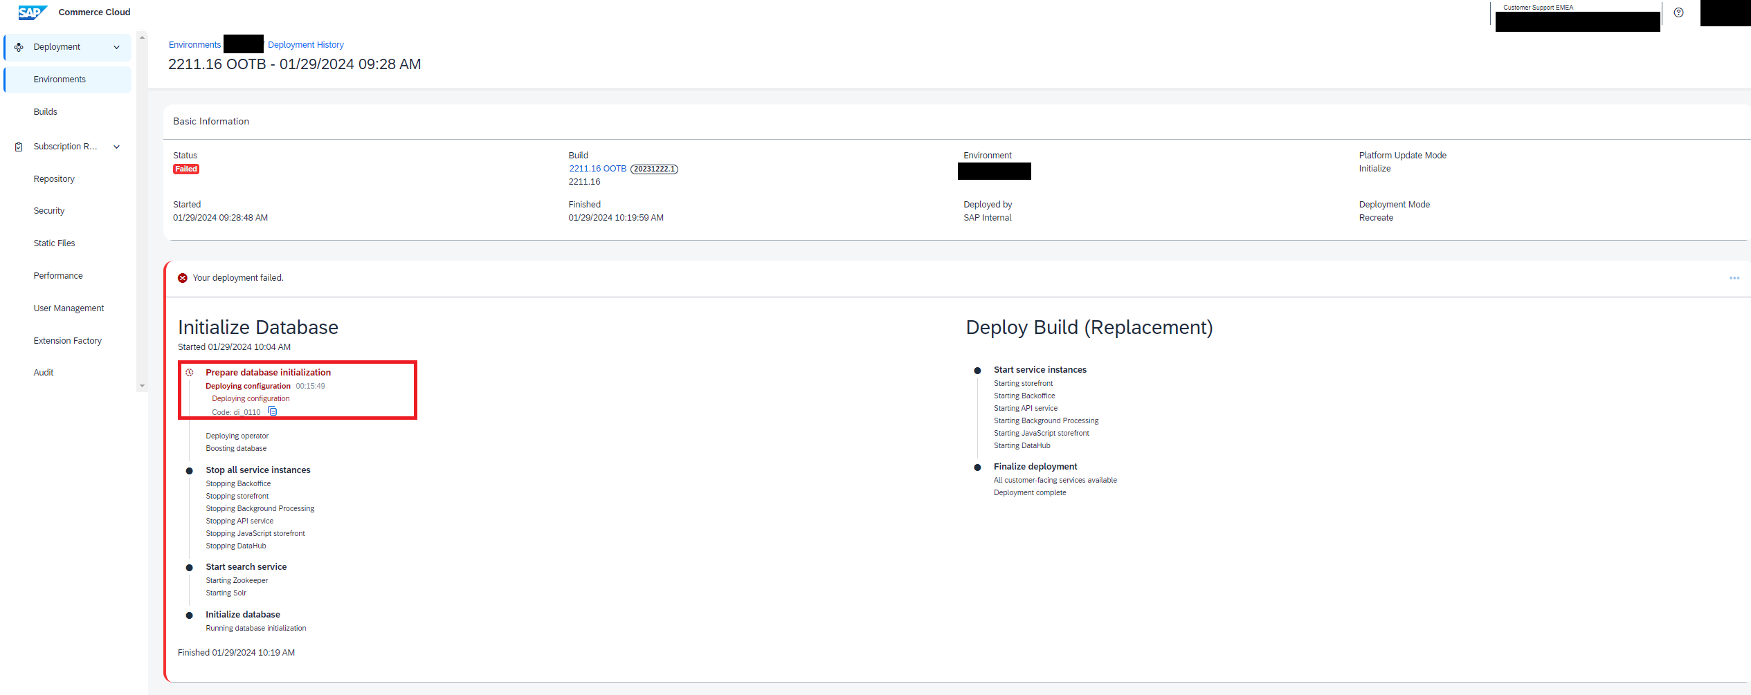
Task: Click the Deploy Build (Replacement) heading
Action: (x=1089, y=327)
